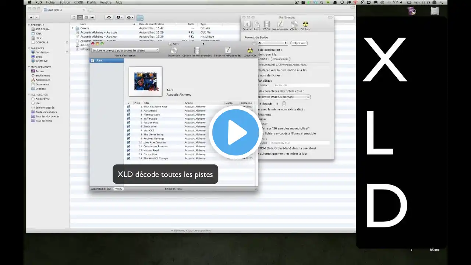Uncheck track 5 Passion Play
471x265 pixels.
click(x=129, y=123)
